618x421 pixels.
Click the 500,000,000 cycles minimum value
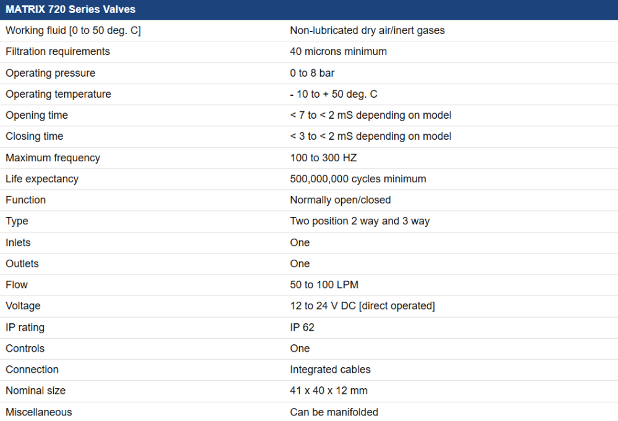point(358,179)
